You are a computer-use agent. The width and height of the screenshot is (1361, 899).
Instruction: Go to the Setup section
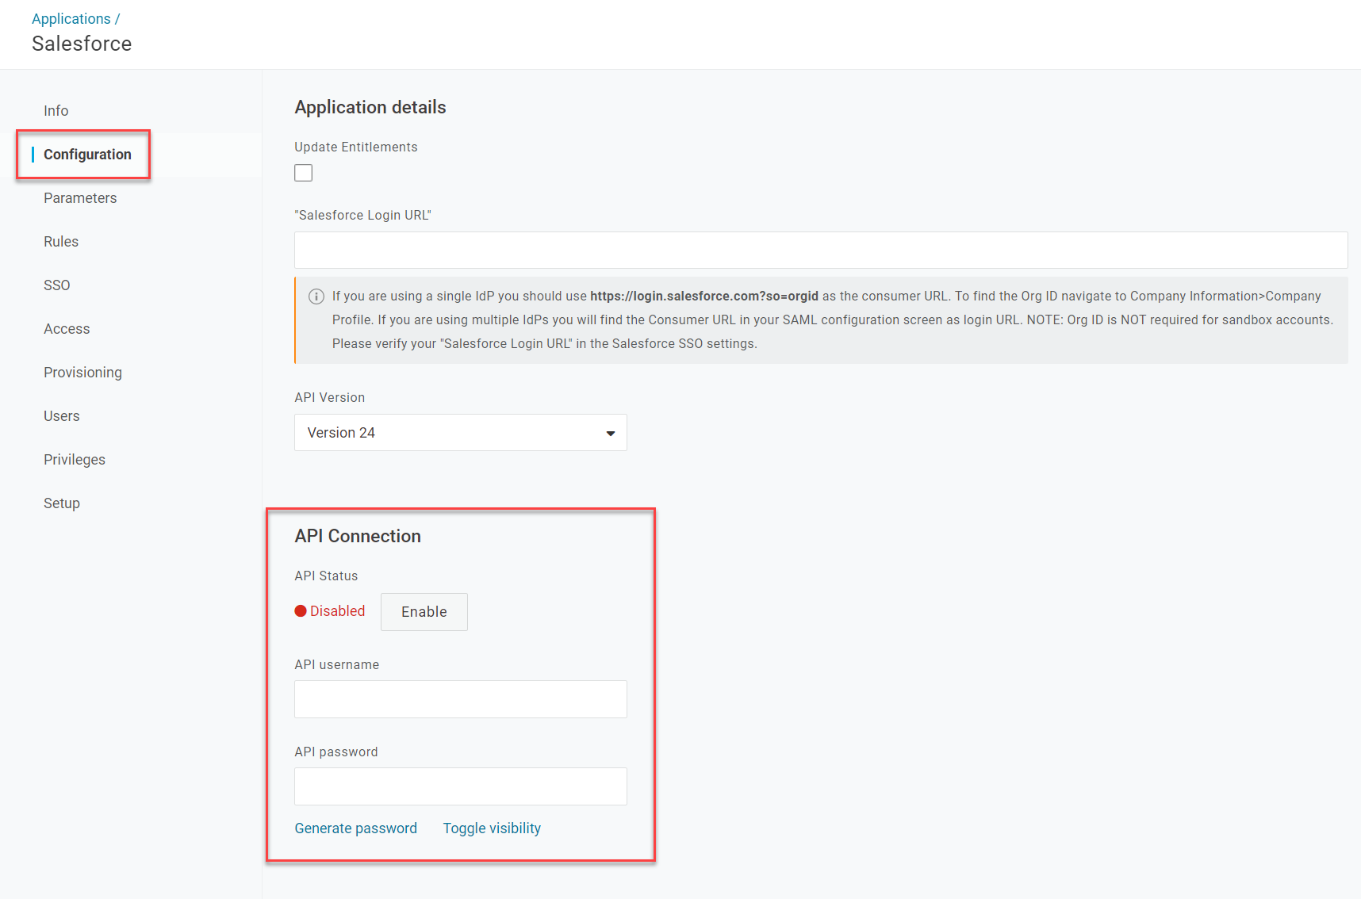coord(62,503)
